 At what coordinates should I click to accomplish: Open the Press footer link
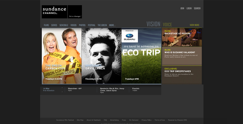pos(124,120)
